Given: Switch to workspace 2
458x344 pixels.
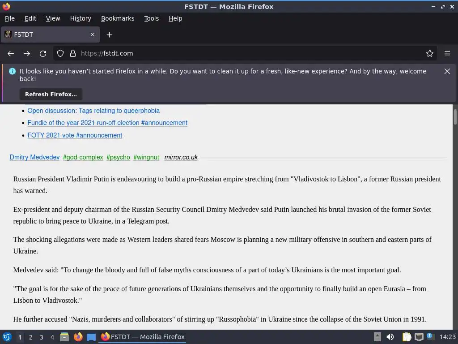Looking at the screenshot, I should (x=31, y=337).
